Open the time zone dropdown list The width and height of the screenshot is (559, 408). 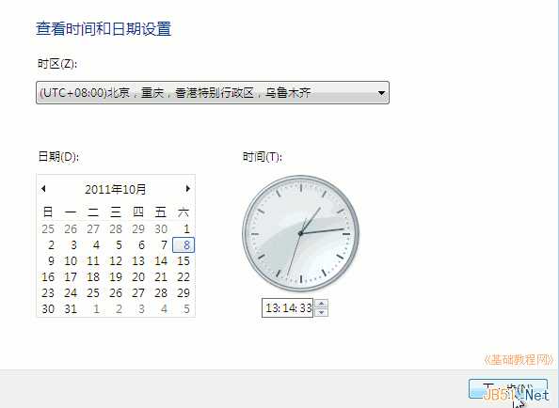(213, 92)
